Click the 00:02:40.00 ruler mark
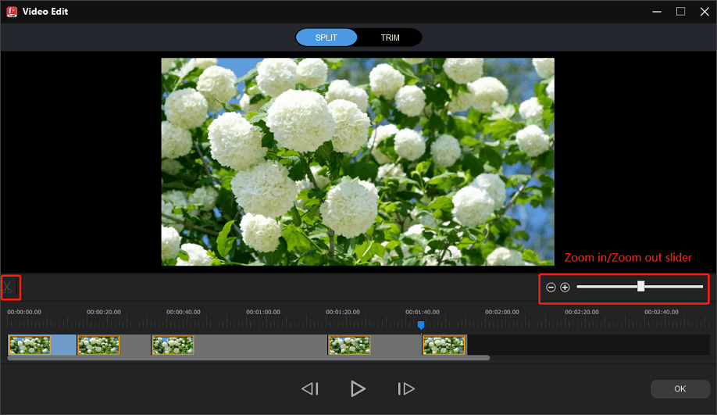717x415 pixels. pos(662,312)
